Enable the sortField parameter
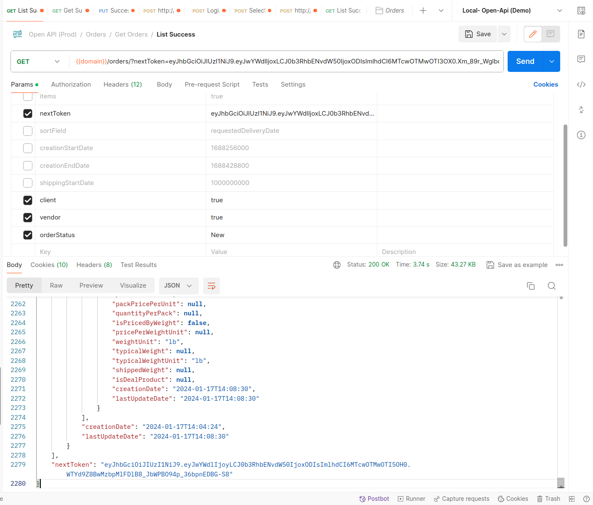The height and width of the screenshot is (505, 593). 28,131
